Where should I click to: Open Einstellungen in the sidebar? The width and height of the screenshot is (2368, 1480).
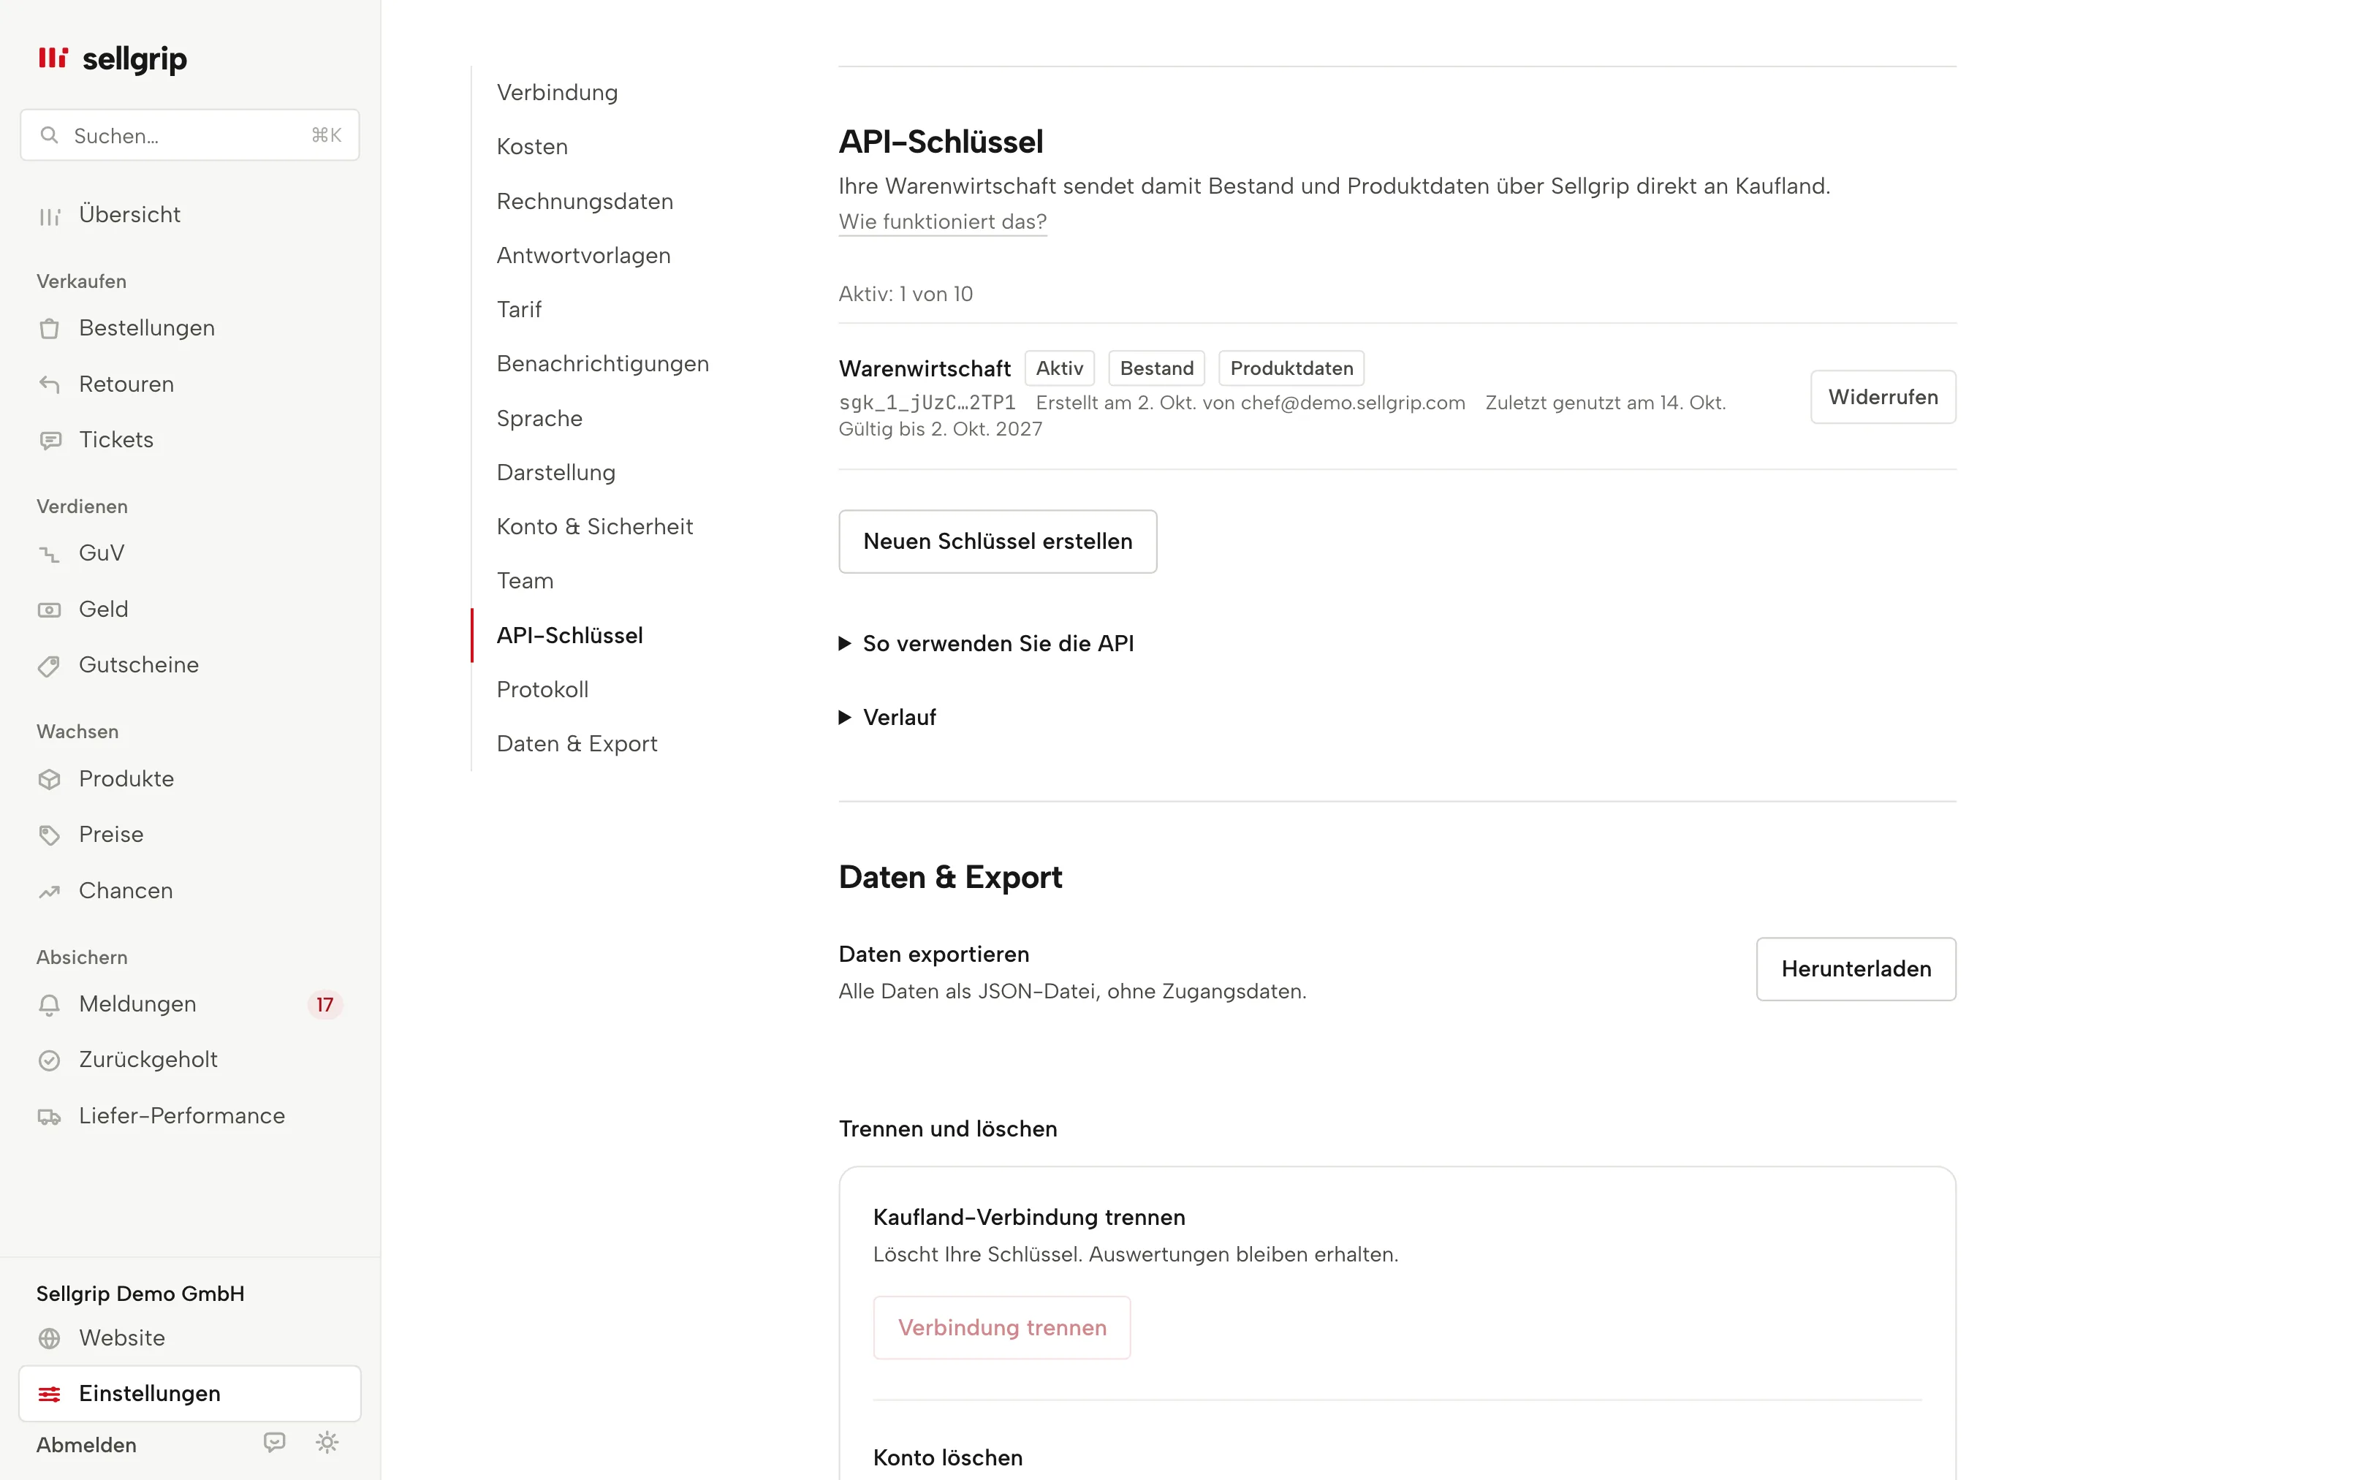[190, 1394]
